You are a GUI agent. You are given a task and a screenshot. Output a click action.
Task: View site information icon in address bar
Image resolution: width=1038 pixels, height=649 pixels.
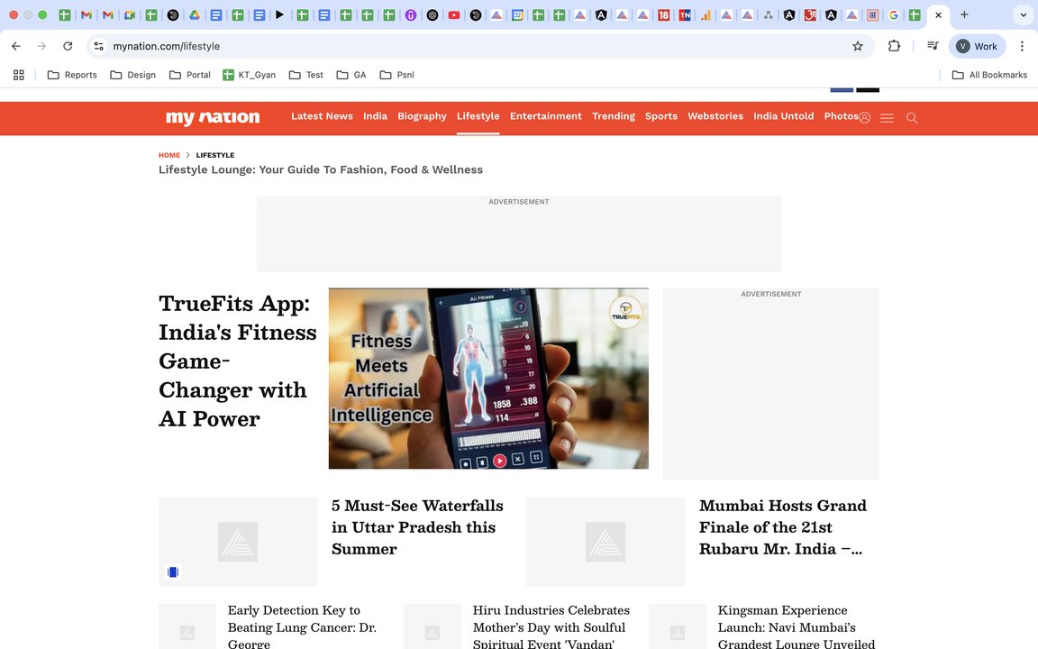(98, 46)
